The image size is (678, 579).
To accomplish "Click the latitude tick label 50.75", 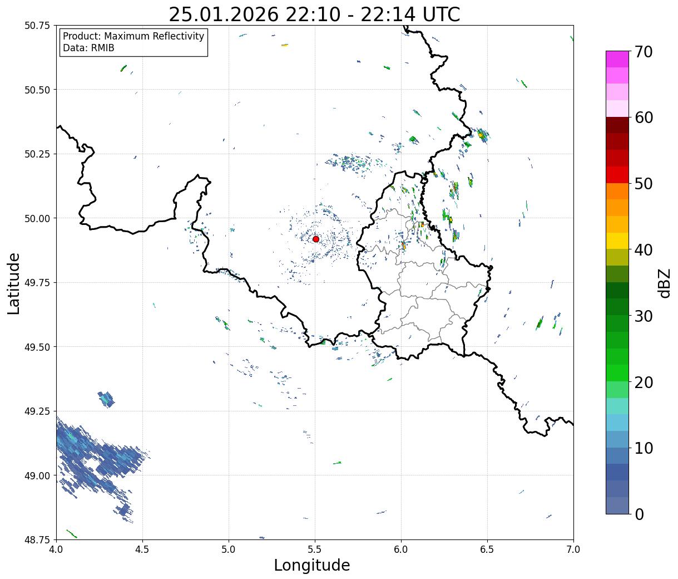I will tap(38, 26).
